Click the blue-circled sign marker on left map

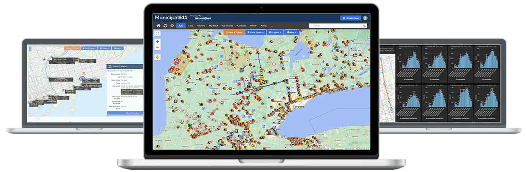pyautogui.click(x=82, y=79)
